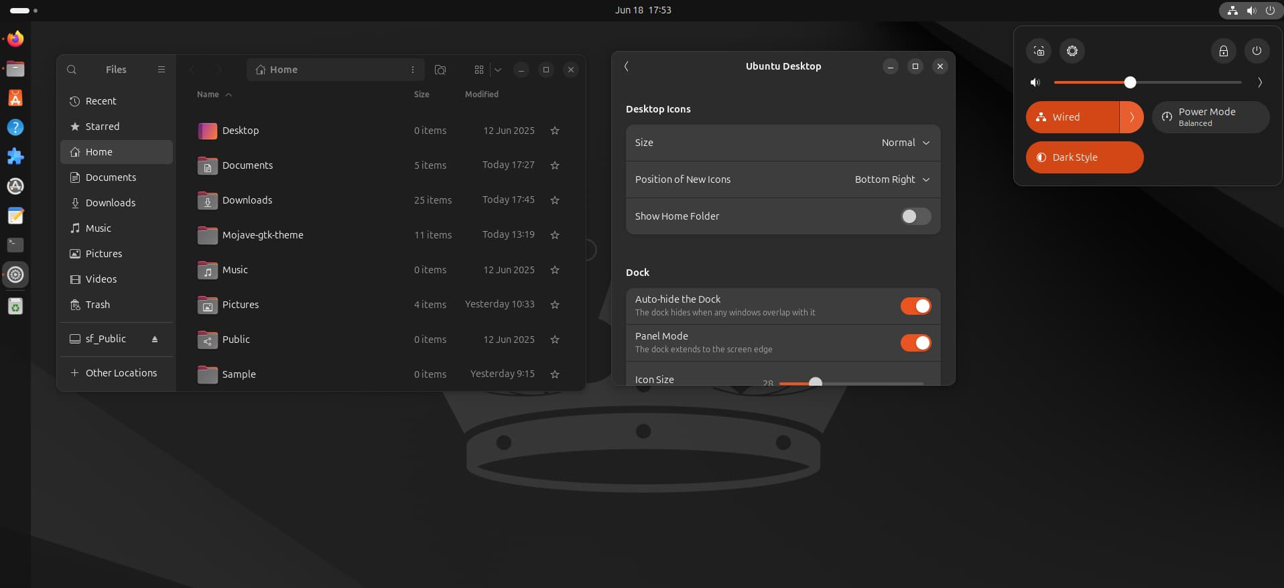Screen dimensions: 1284x588
Task: Go back in Files navigation
Action: tap(192, 70)
